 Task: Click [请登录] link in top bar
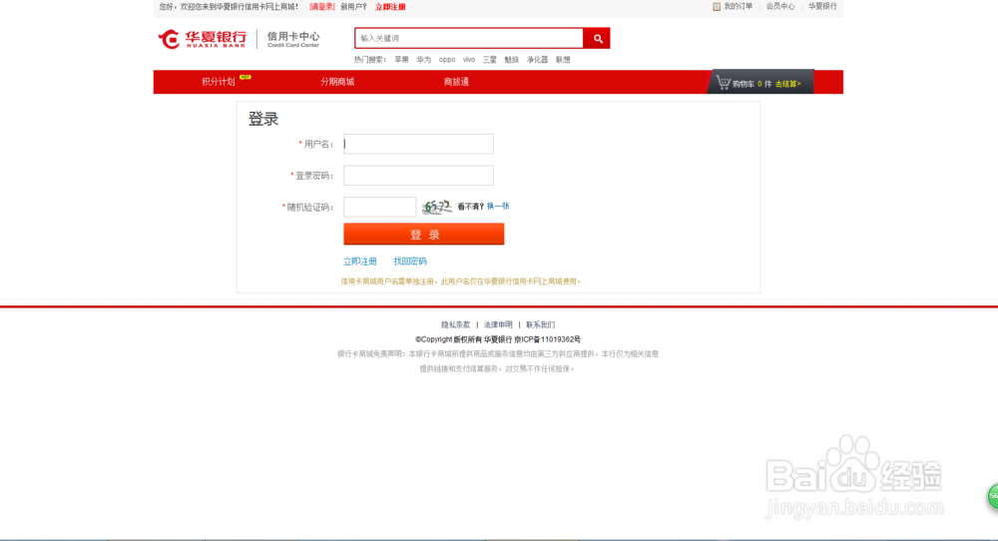coord(322,7)
